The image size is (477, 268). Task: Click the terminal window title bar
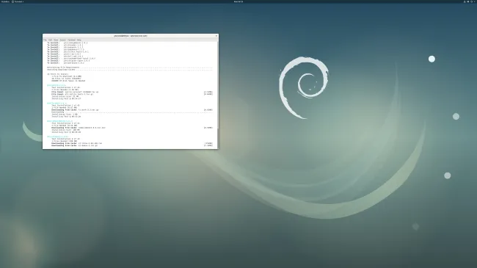coord(131,36)
